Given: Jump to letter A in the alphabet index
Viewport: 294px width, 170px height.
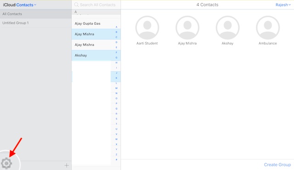Looking at the screenshot, I should pyautogui.click(x=116, y=27).
